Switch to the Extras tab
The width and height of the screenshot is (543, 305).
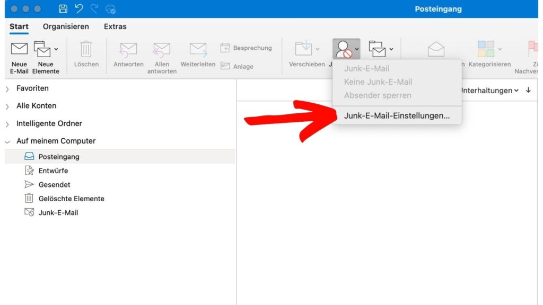[x=115, y=26]
